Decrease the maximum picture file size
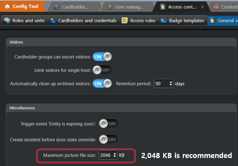The image size is (238, 166). (115, 157)
